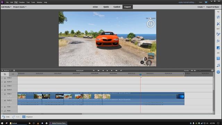
Task: Open the Add Media dropdown
Action: click(6, 7)
